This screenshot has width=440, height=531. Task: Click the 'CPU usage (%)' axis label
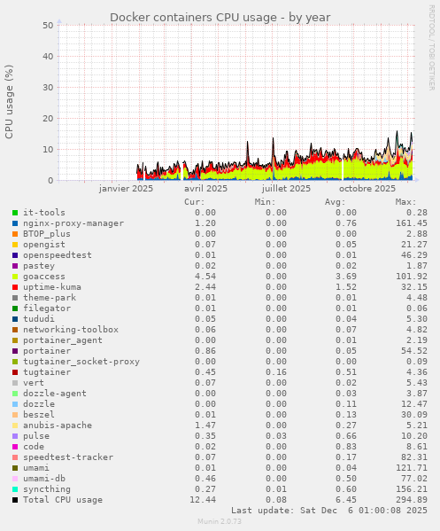coord(9,102)
